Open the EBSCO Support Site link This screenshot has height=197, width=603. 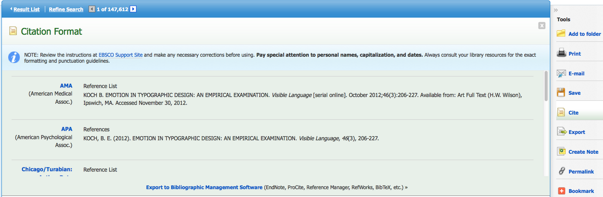121,55
